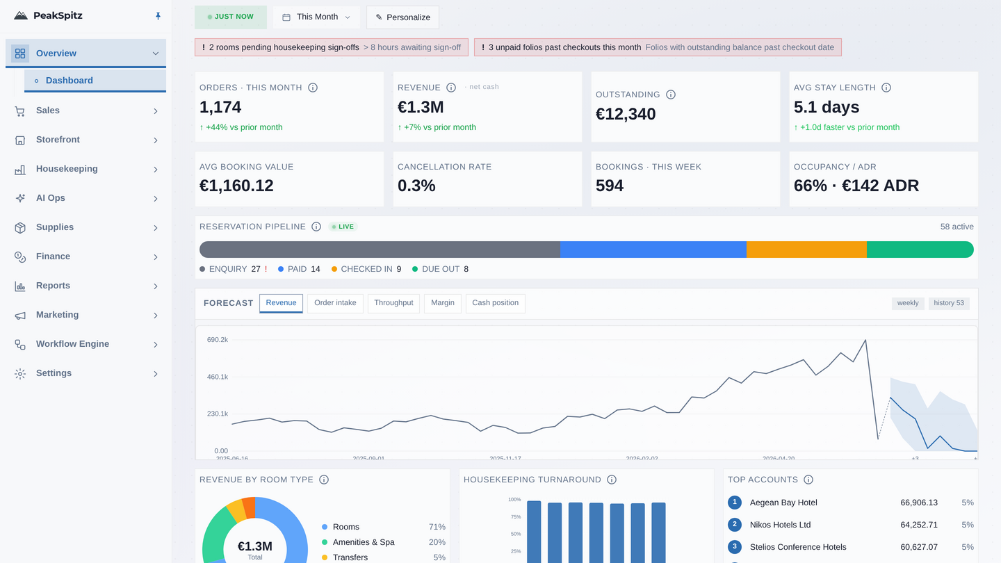Click the Housekeeping chart icon
This screenshot has width=1001, height=563.
(20, 169)
